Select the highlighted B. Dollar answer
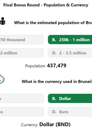92x129 pixels. (x=70, y=98)
